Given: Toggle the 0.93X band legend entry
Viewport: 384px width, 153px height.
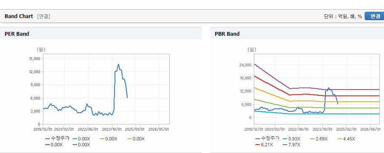Looking at the screenshot, I should 291,139.
